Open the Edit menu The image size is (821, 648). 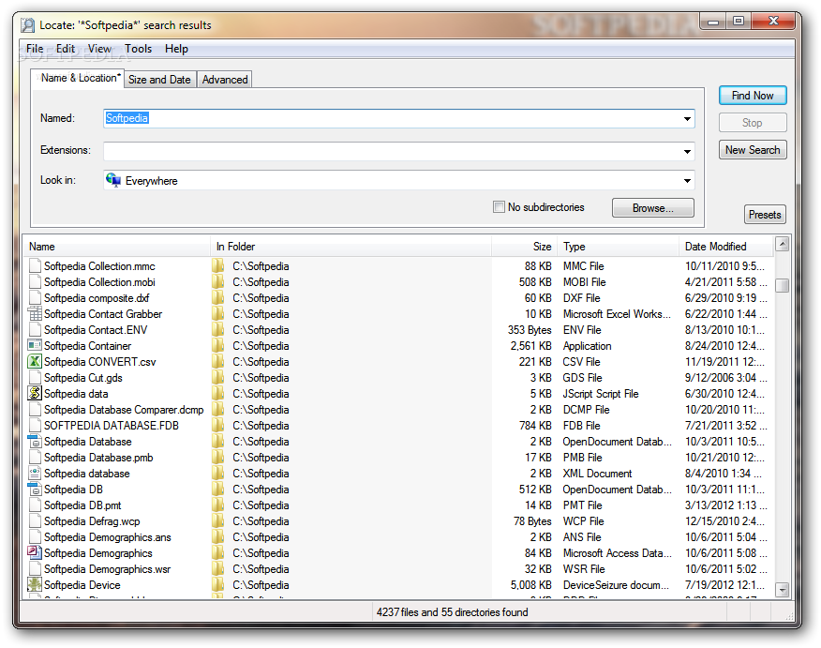(66, 49)
